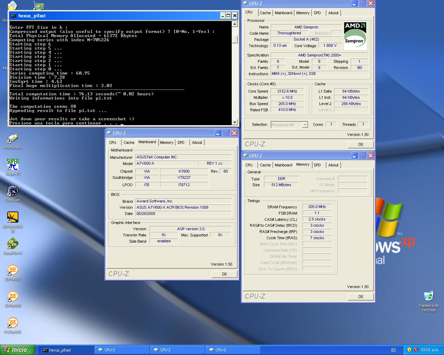Open the Processor #1 selection dropdown
Viewport: 444px width, 355px height.
(305, 125)
